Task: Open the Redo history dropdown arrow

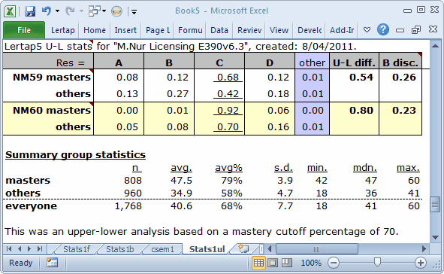Action: pyautogui.click(x=82, y=11)
